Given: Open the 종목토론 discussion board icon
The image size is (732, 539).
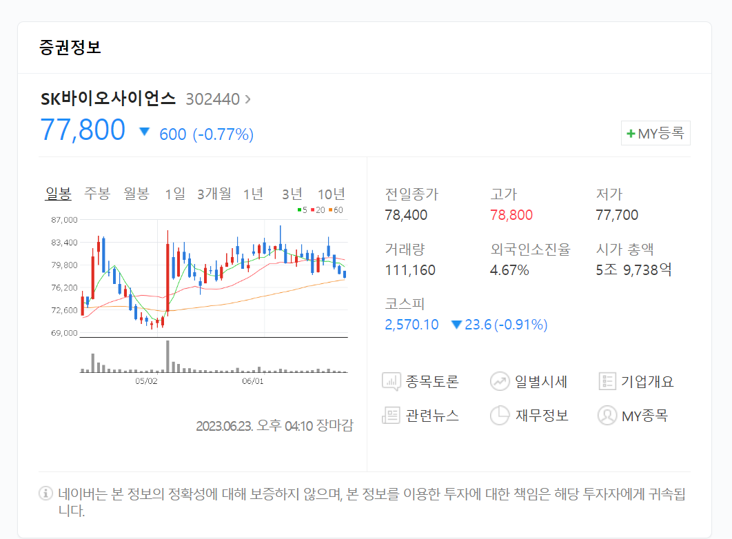Looking at the screenshot, I should point(392,382).
